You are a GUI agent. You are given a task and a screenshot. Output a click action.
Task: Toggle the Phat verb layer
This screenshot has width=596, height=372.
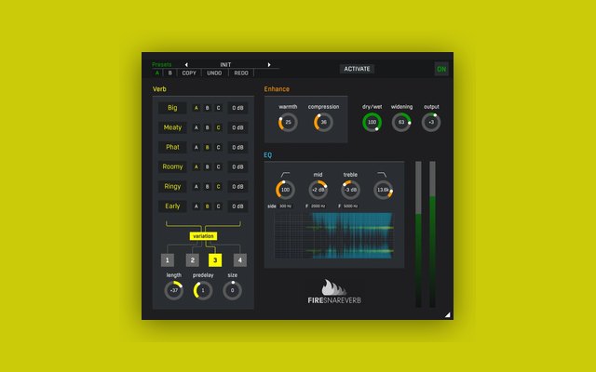172,147
